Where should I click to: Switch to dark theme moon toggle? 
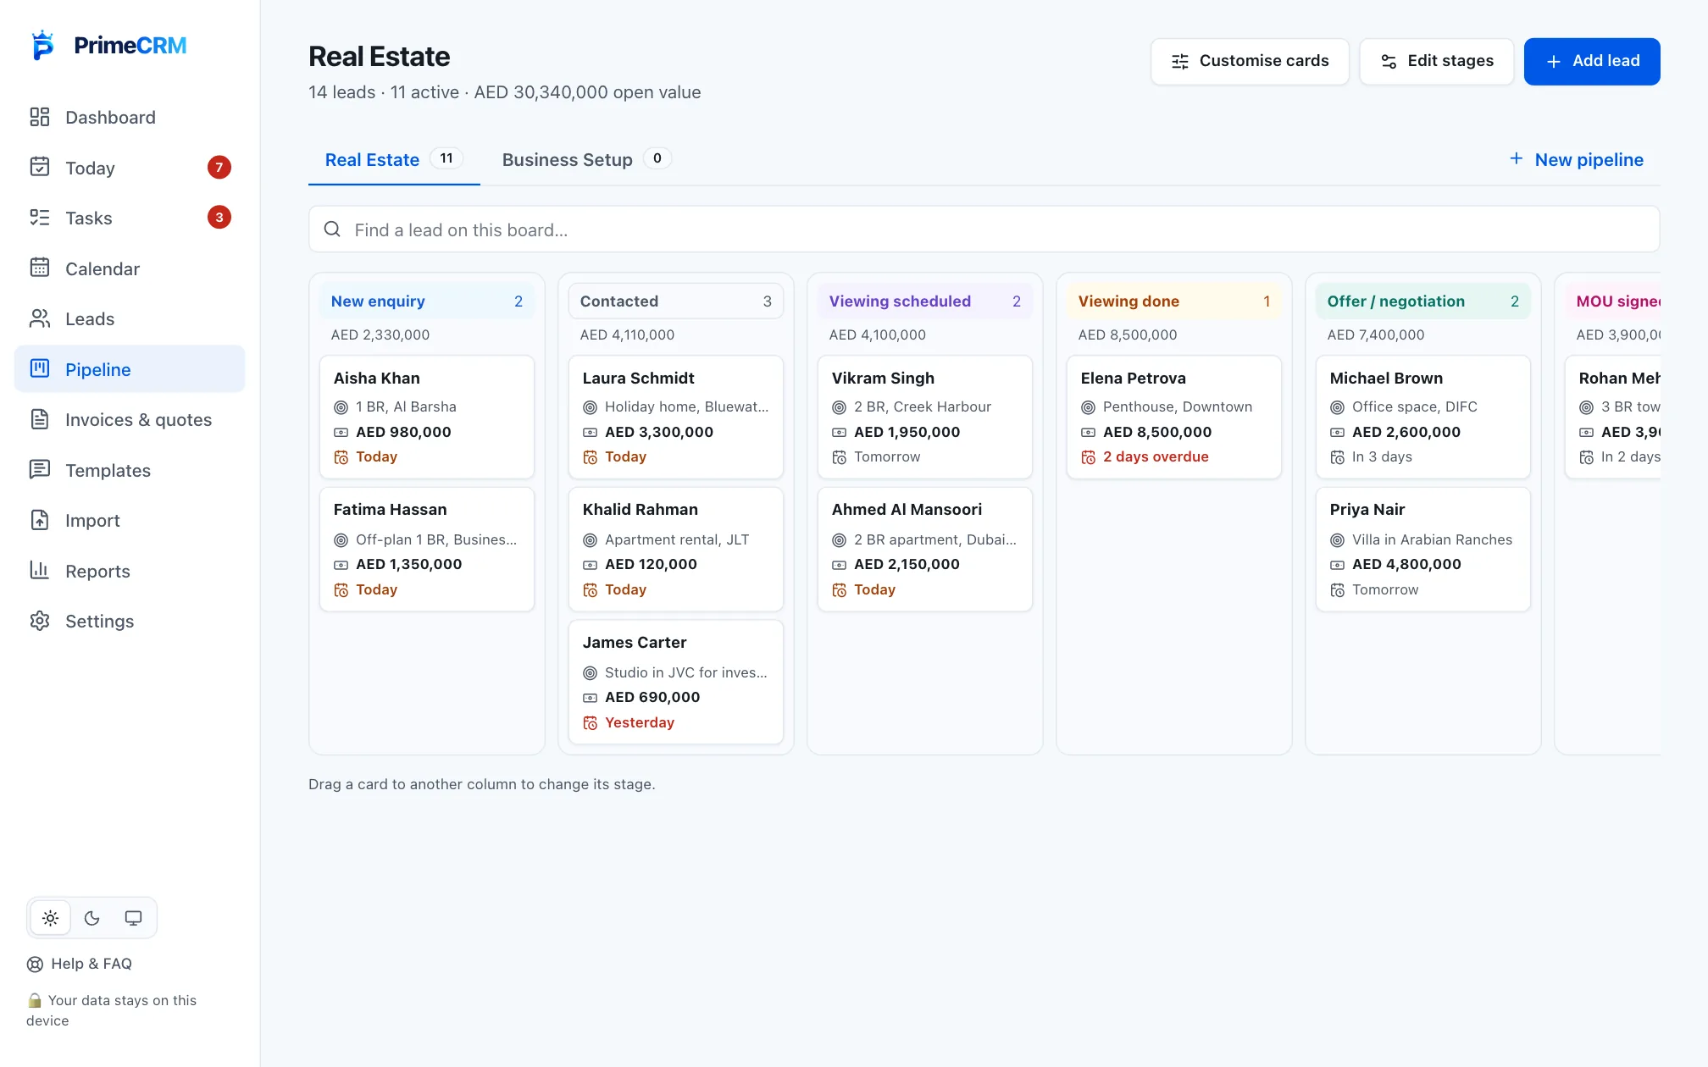coord(92,918)
